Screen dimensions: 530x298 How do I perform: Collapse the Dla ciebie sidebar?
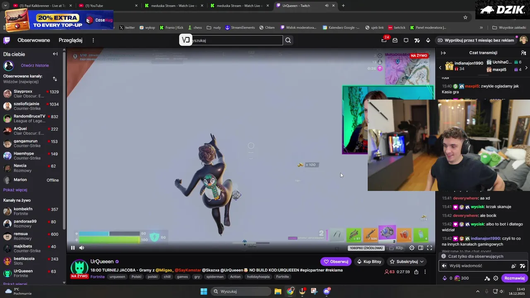pyautogui.click(x=55, y=54)
